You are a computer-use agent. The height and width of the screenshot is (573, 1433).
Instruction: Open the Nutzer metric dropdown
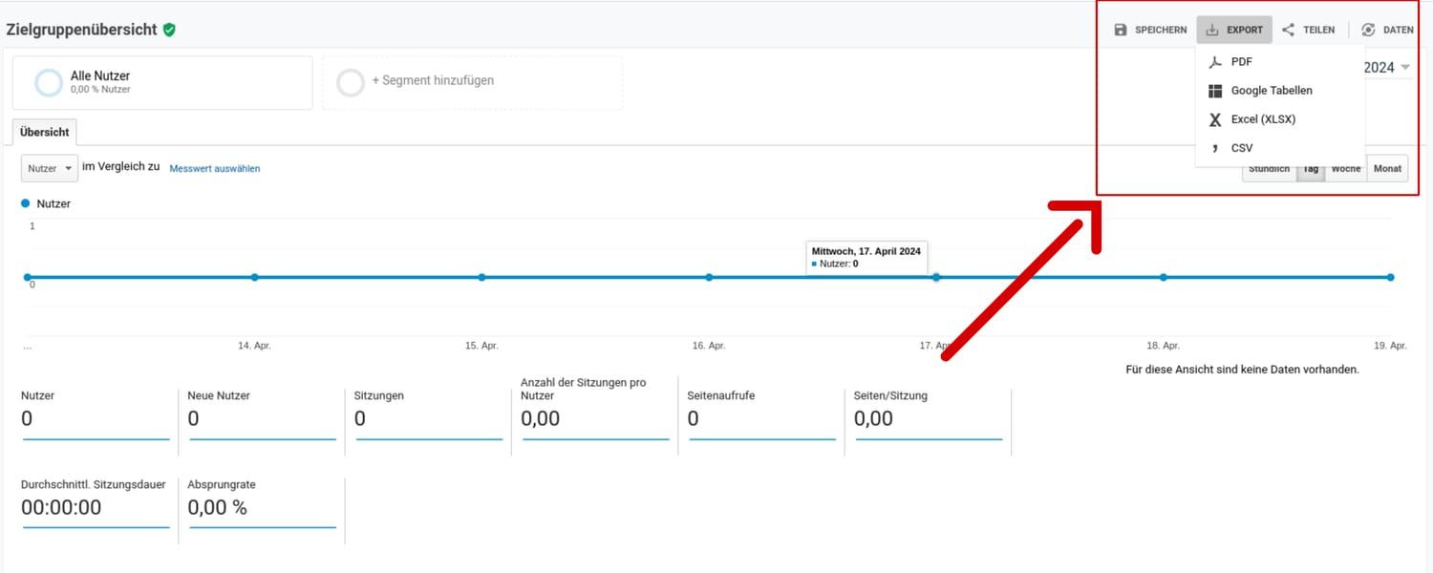pos(49,168)
